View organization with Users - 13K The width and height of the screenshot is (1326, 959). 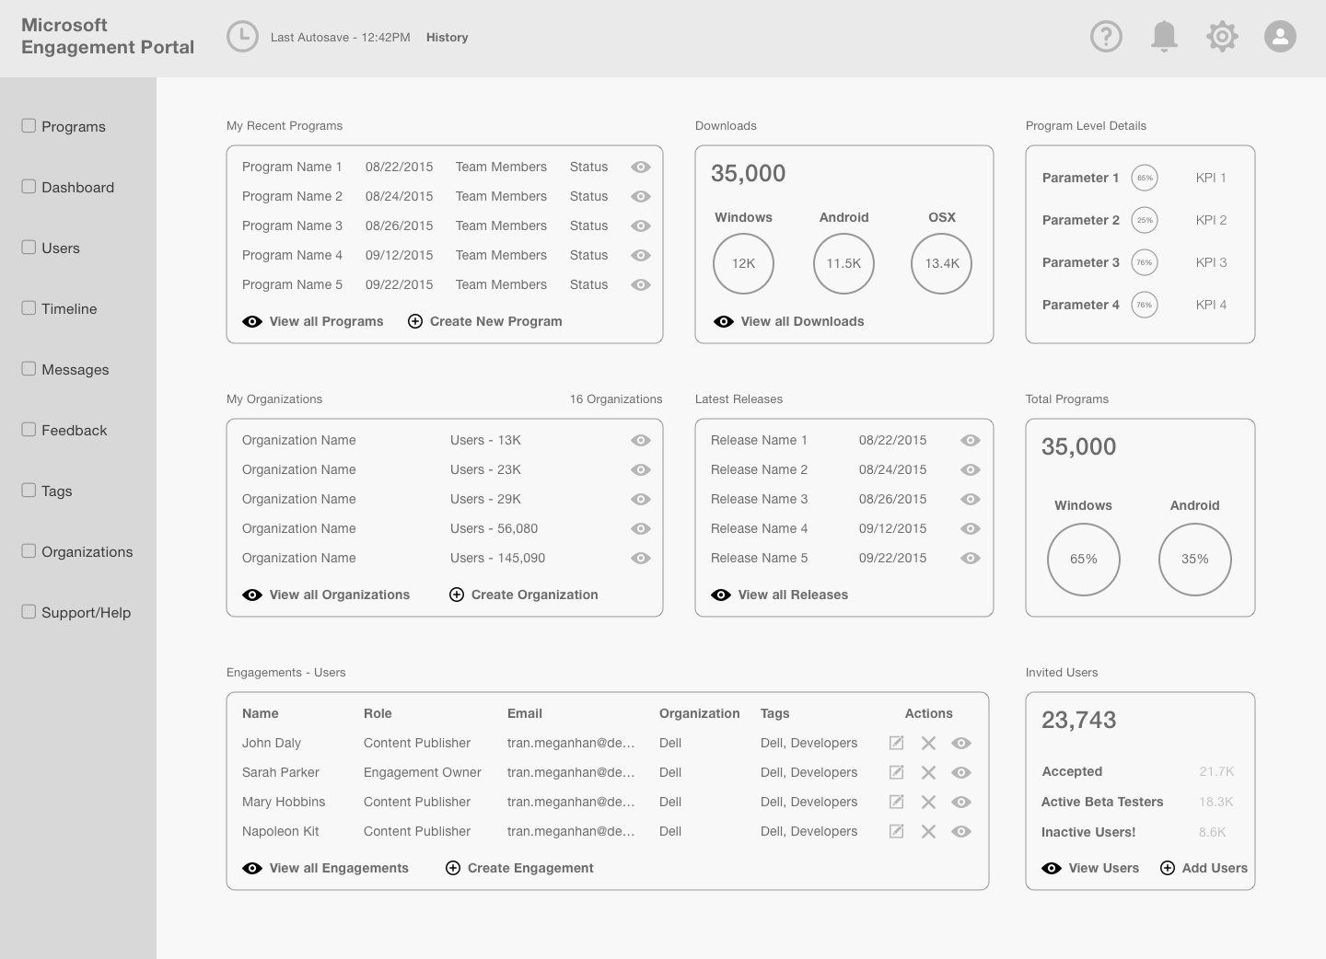(x=641, y=440)
